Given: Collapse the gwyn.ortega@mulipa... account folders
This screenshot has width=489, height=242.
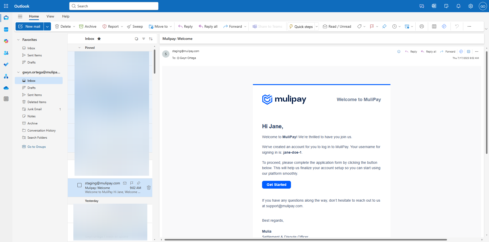Looking at the screenshot, I should click(18, 72).
